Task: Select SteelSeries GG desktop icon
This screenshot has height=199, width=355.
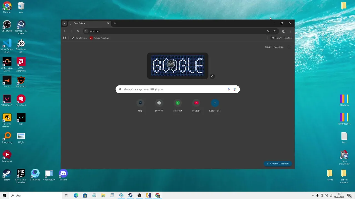Action: tap(21, 46)
